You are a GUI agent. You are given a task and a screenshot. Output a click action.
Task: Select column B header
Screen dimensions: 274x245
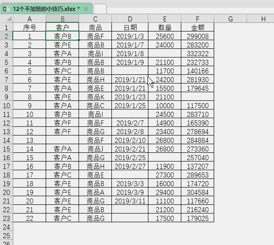(62, 19)
